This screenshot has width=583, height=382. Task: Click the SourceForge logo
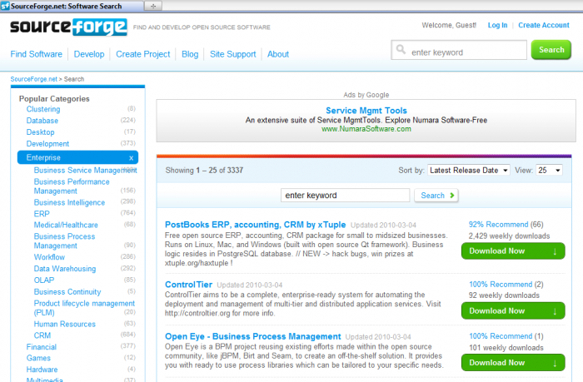(68, 27)
